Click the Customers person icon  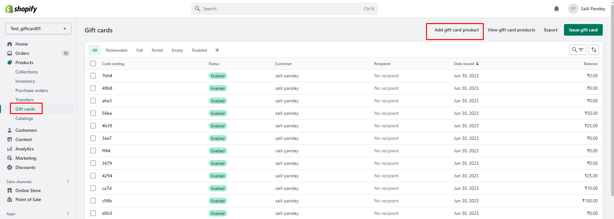pos(10,130)
